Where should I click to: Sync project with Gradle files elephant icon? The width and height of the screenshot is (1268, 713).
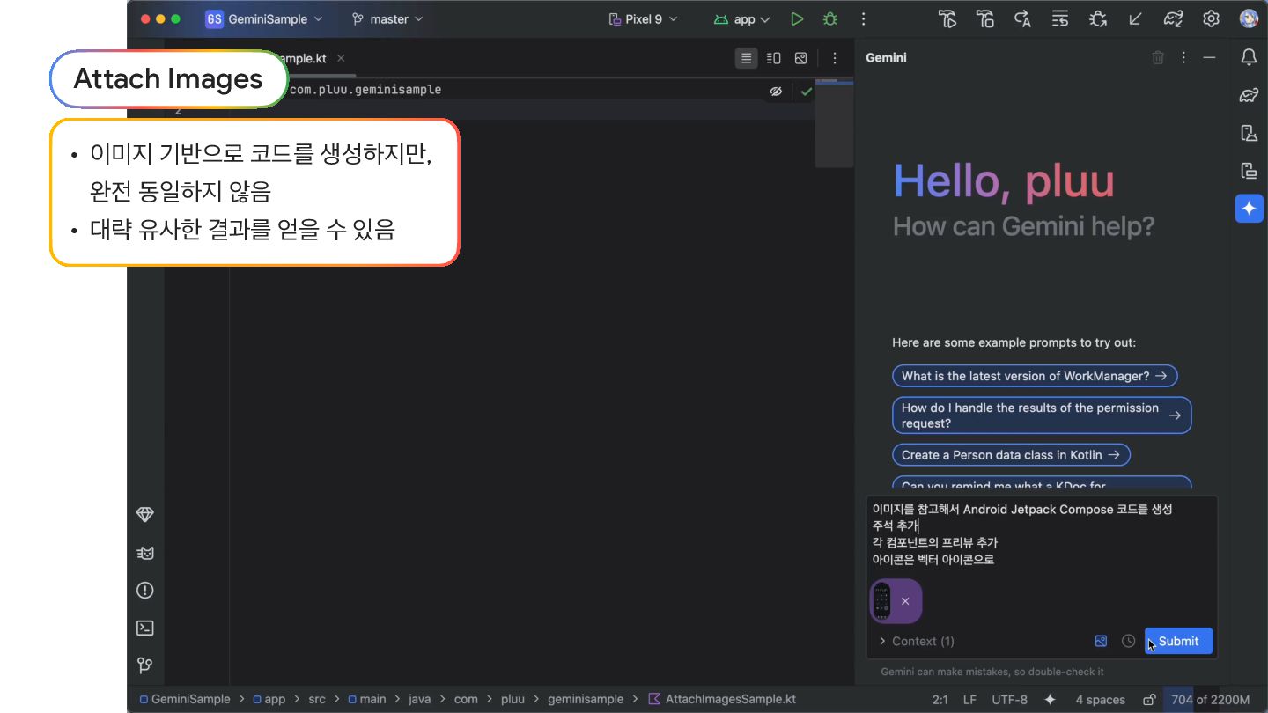[x=1173, y=19]
